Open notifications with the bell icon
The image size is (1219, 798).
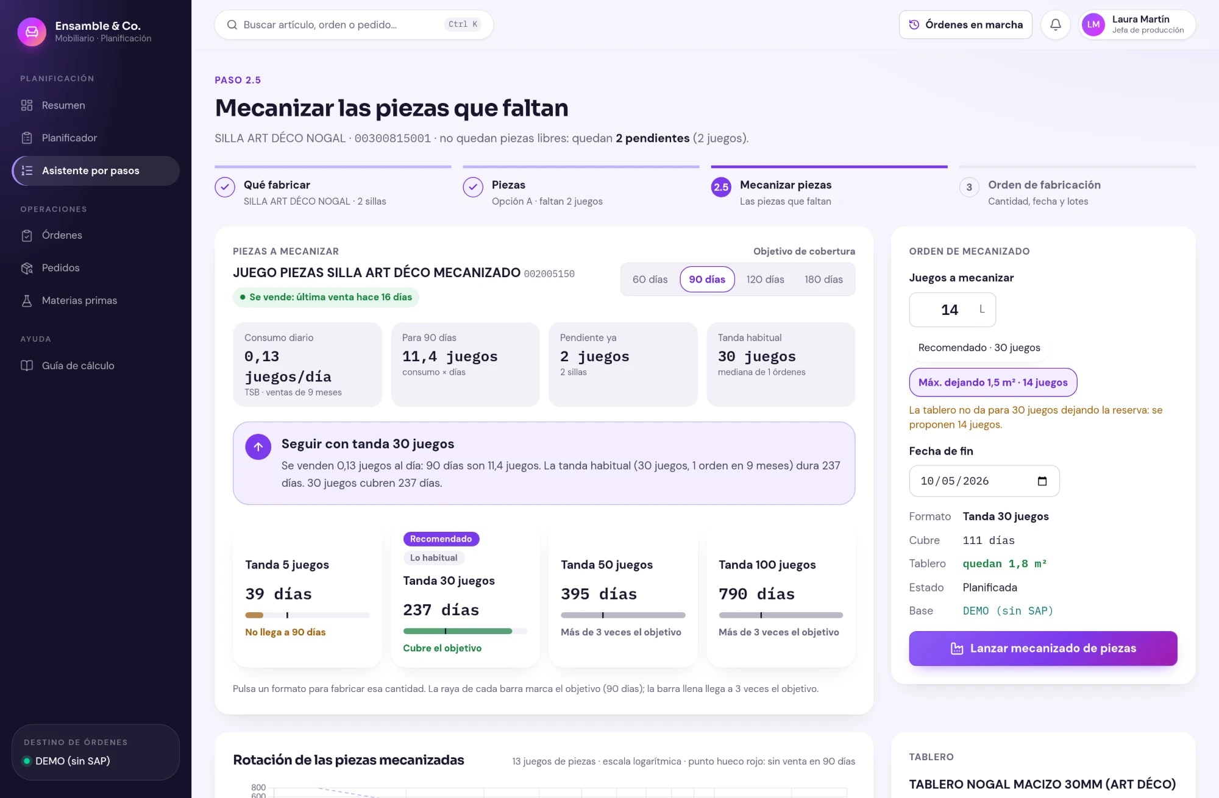(x=1056, y=25)
